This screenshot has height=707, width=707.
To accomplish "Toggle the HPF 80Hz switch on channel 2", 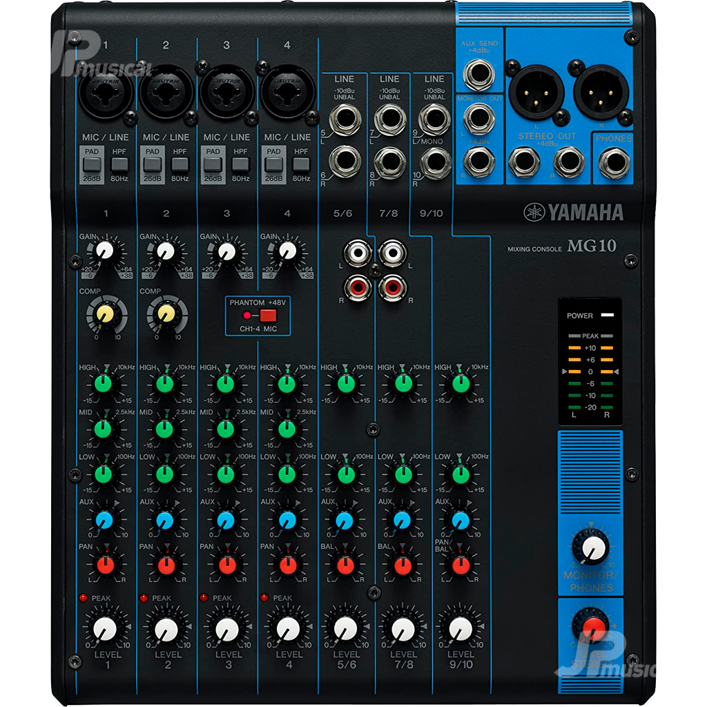I will [180, 164].
